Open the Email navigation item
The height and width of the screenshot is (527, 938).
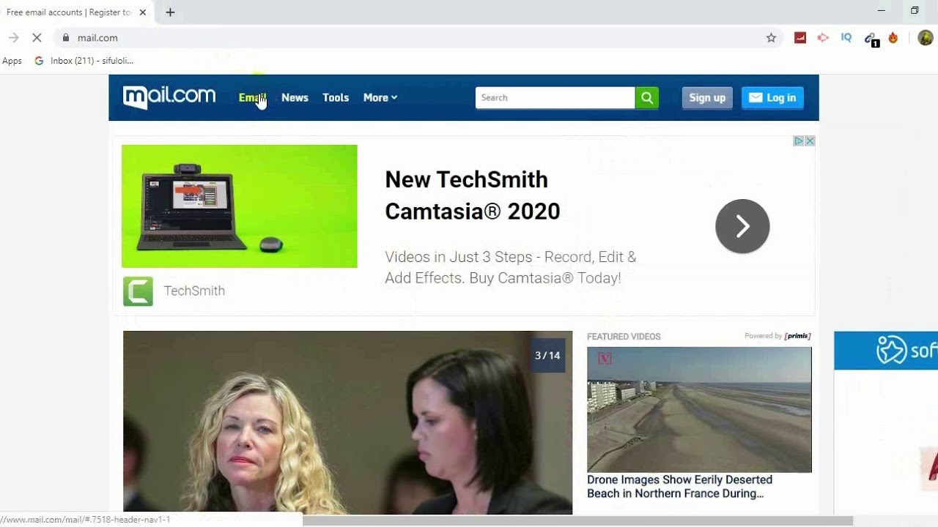pos(251,97)
